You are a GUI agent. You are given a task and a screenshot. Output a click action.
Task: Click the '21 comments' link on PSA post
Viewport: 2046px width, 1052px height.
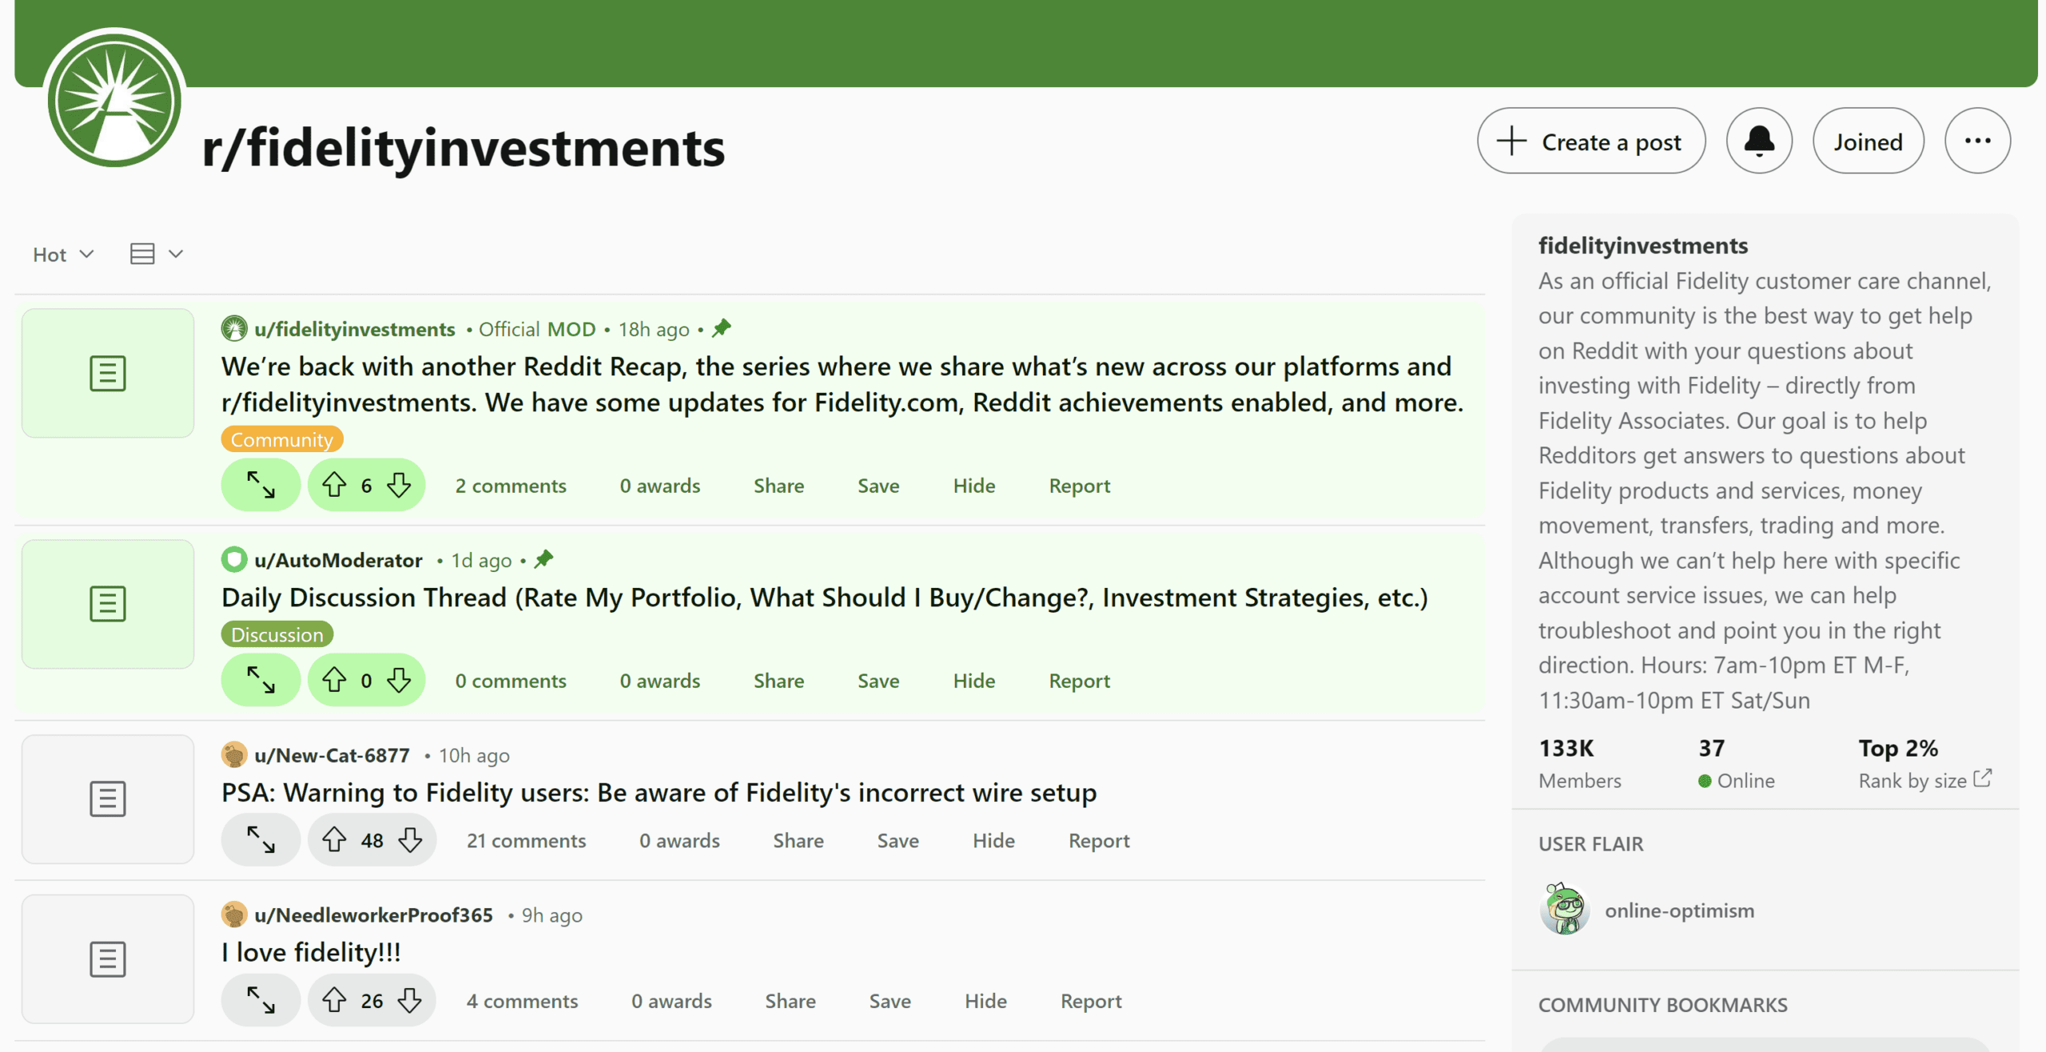tap(525, 840)
